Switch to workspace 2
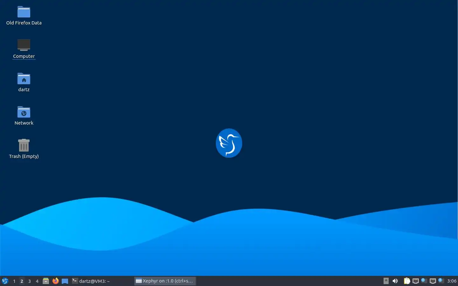The width and height of the screenshot is (458, 286). 22,281
